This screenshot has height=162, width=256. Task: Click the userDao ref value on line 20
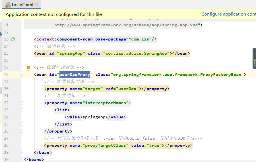[x=127, y=89]
